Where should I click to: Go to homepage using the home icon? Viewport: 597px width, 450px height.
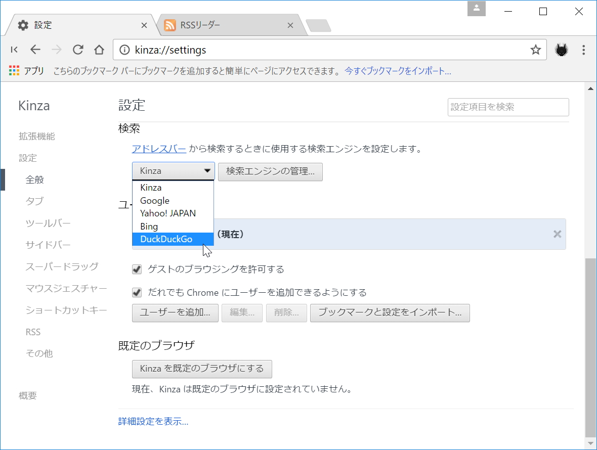pyautogui.click(x=99, y=50)
